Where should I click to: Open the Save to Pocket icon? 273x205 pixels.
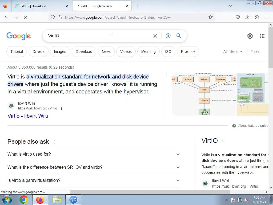pyautogui.click(x=238, y=17)
